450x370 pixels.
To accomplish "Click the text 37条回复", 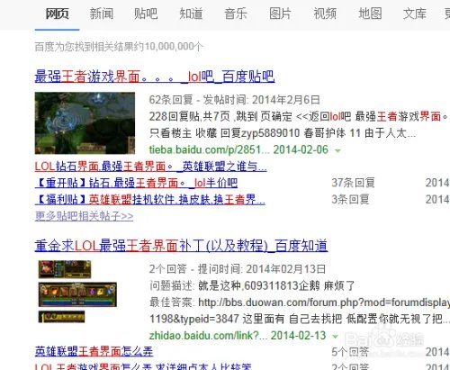I will click(x=353, y=183).
